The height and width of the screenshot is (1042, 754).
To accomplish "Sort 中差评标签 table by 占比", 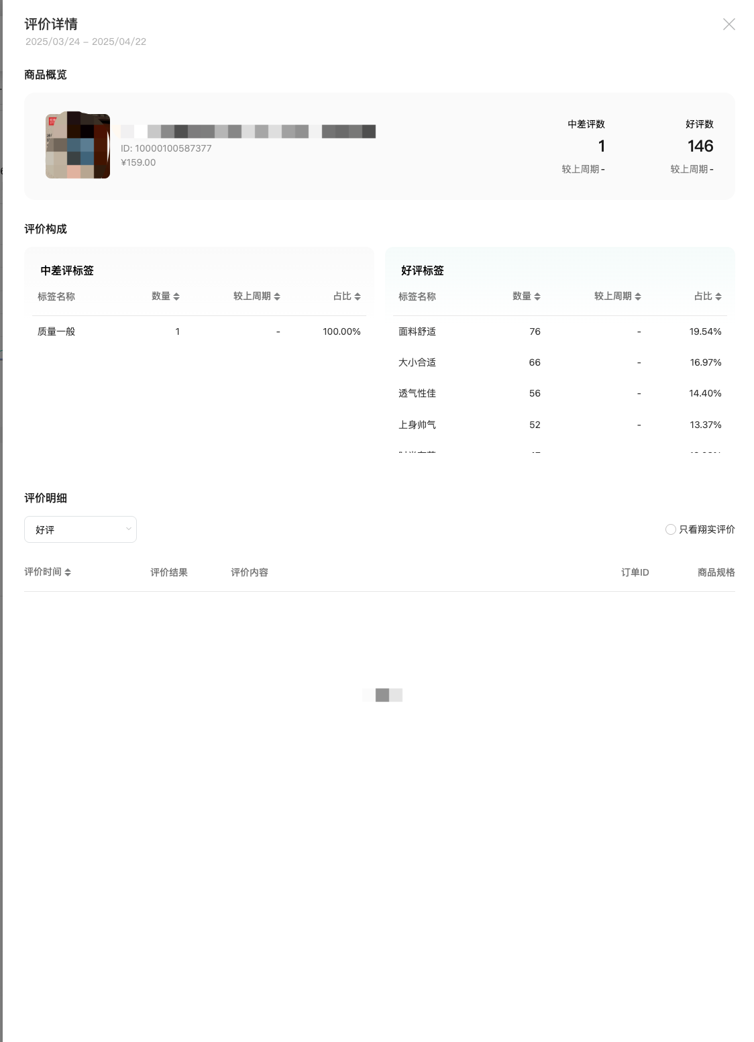I will 347,297.
